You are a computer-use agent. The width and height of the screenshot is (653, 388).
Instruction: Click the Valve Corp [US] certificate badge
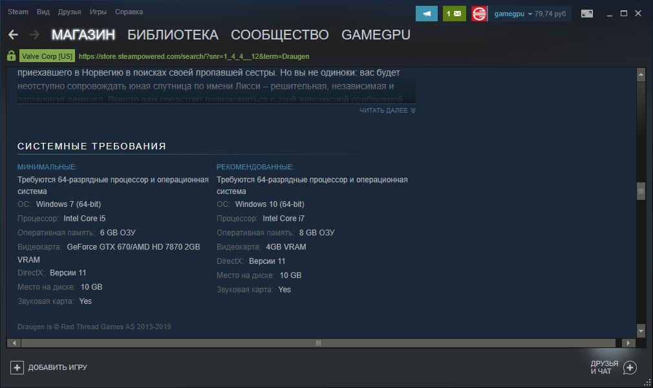[47, 56]
